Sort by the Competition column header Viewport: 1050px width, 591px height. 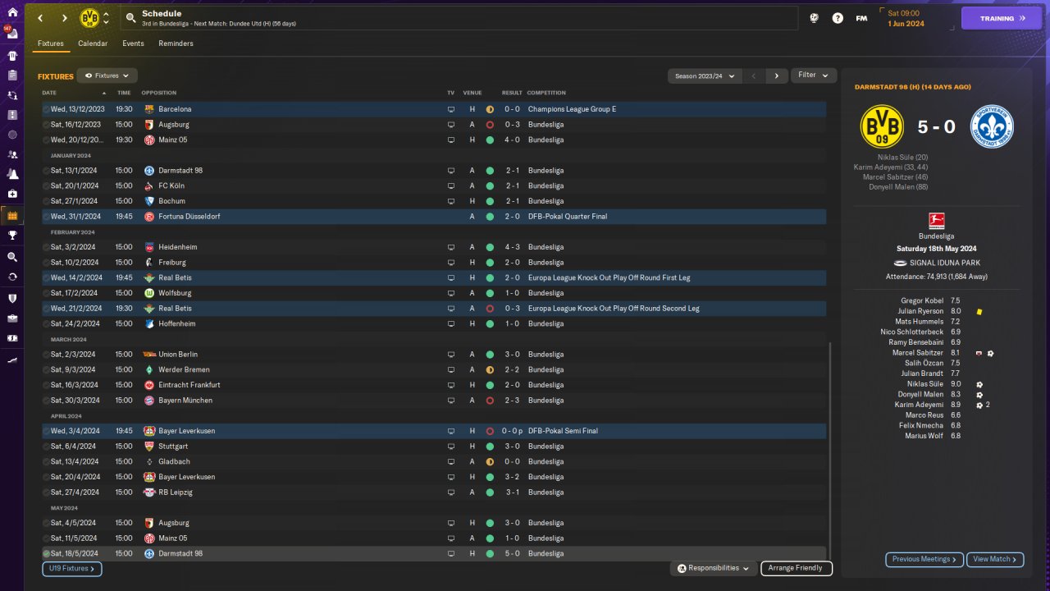[546, 93]
